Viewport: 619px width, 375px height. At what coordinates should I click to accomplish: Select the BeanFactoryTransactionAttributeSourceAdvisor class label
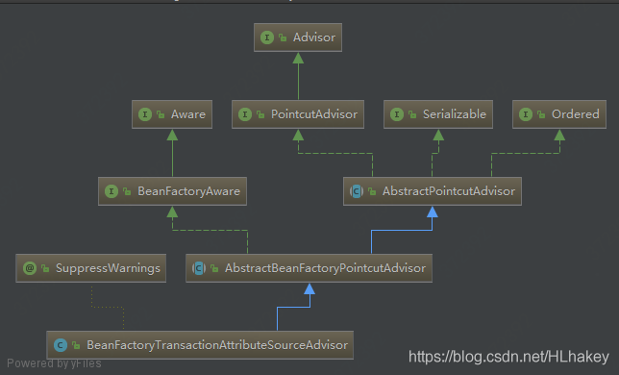pyautogui.click(x=217, y=345)
